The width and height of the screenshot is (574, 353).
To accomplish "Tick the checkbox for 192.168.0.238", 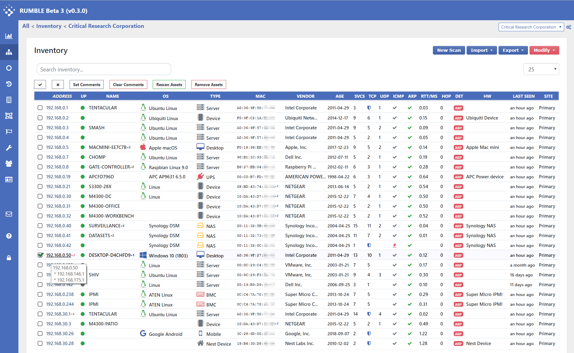I will tap(40, 294).
